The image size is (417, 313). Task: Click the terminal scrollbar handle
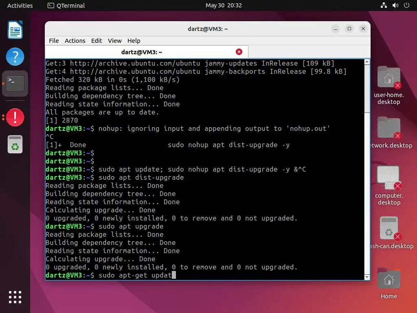click(367, 88)
